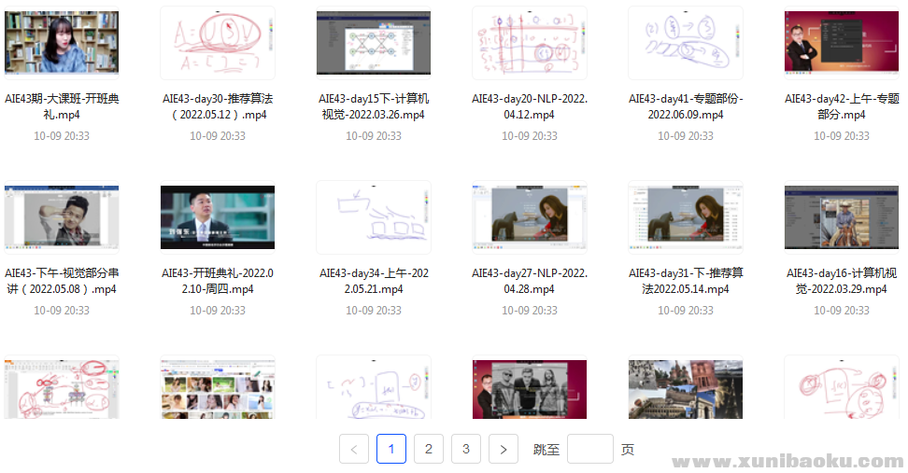Jump to page 2
The image size is (908, 473).
pyautogui.click(x=428, y=449)
